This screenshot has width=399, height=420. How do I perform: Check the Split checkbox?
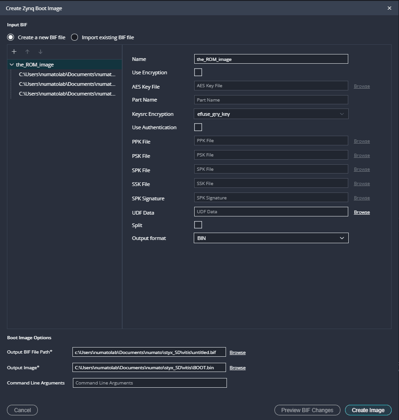[198, 225]
